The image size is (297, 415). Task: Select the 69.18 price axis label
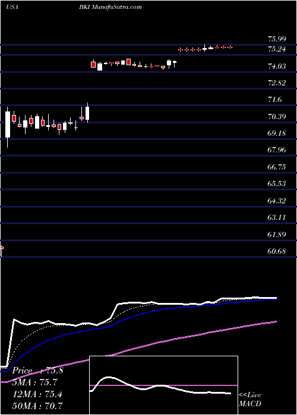(x=277, y=133)
